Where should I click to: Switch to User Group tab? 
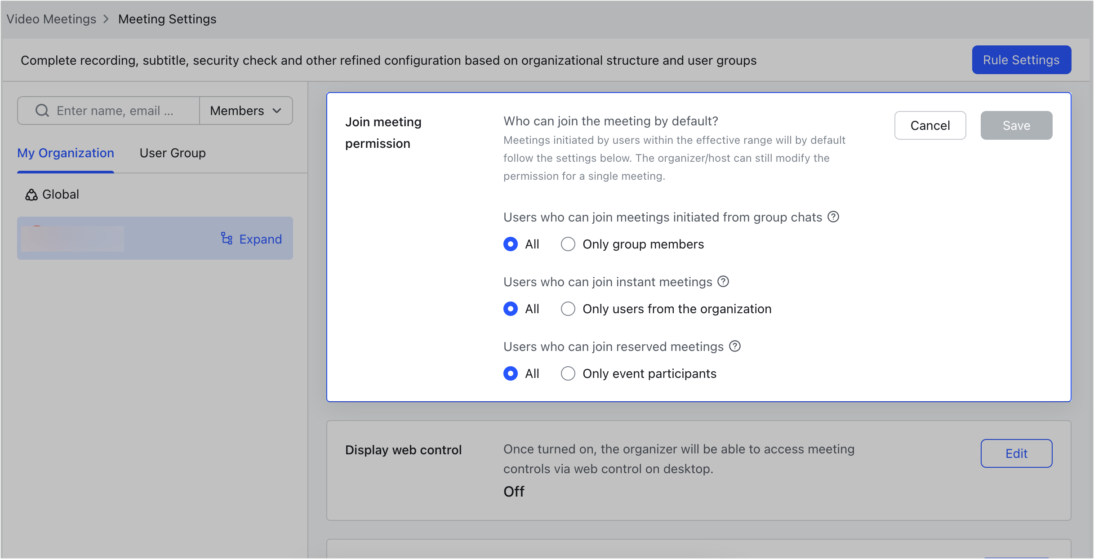(x=173, y=153)
